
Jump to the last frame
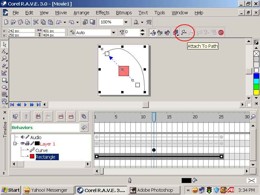38,105
